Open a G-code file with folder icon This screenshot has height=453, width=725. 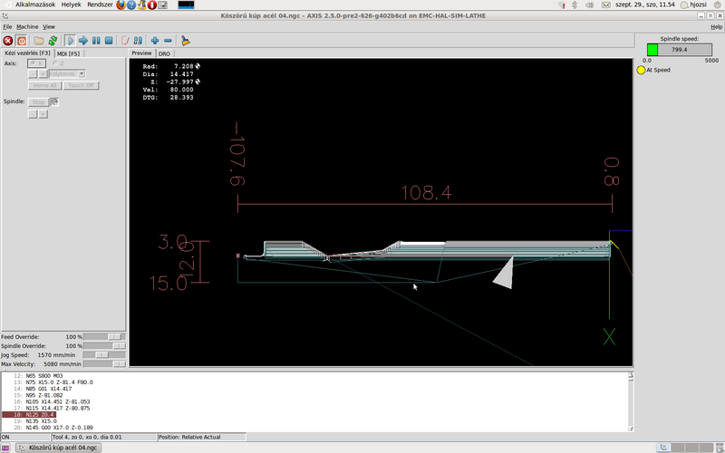coord(39,41)
